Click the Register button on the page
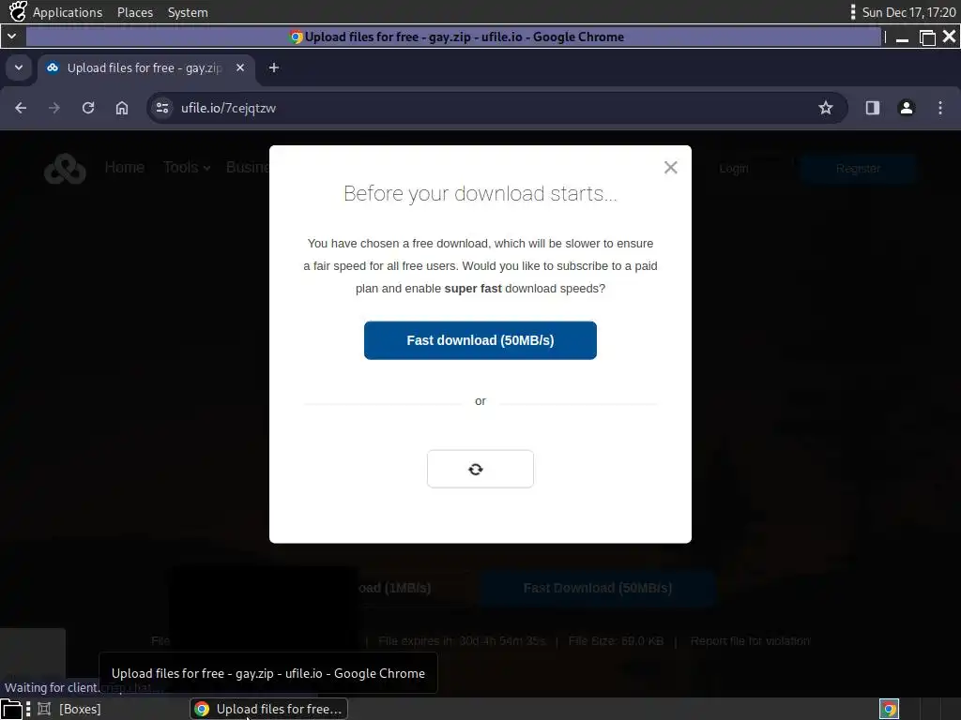This screenshot has height=720, width=961. pyautogui.click(x=858, y=169)
